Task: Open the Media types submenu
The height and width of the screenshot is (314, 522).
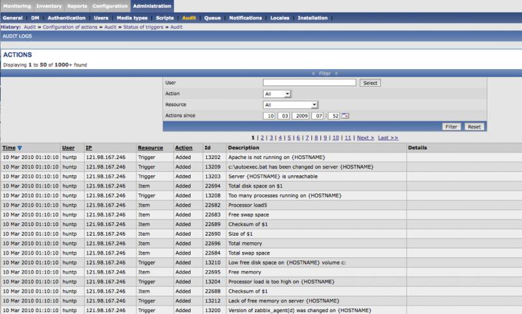Action: [x=132, y=18]
